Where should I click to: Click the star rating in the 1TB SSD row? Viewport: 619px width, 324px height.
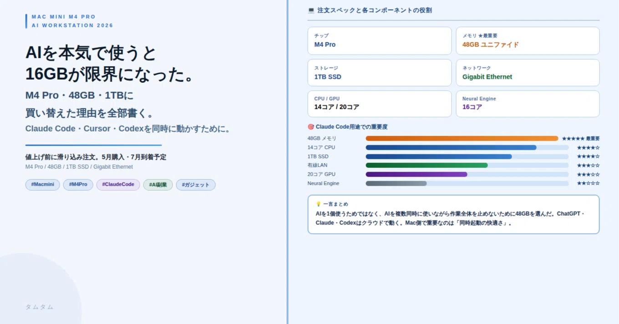point(588,157)
